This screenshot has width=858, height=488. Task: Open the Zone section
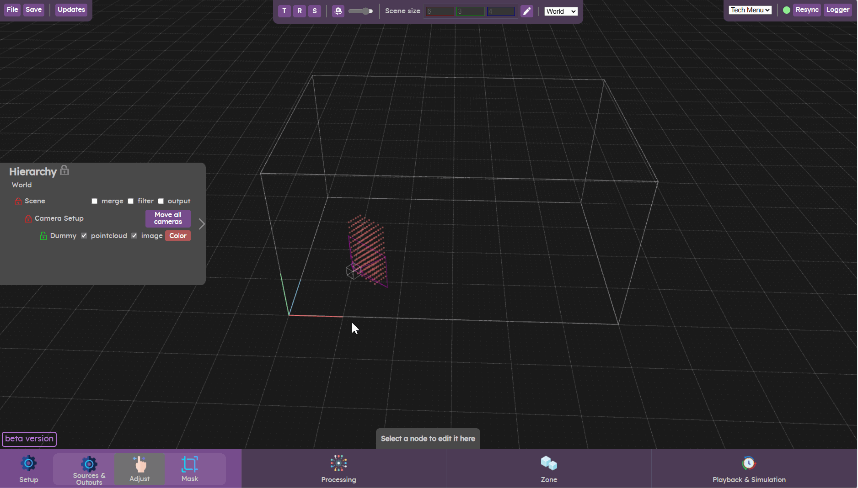click(x=548, y=469)
